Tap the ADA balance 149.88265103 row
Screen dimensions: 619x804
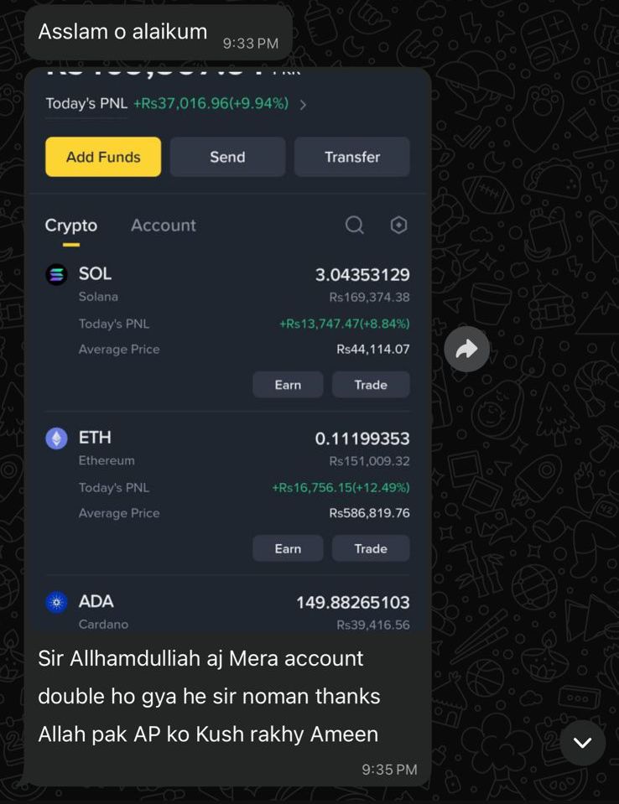pos(227,602)
